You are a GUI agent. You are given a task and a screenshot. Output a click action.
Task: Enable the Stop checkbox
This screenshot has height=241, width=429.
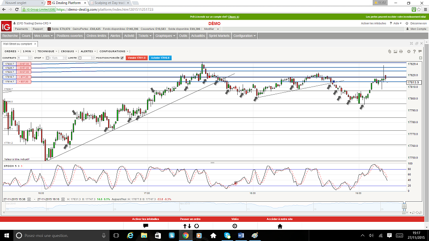coord(47,58)
